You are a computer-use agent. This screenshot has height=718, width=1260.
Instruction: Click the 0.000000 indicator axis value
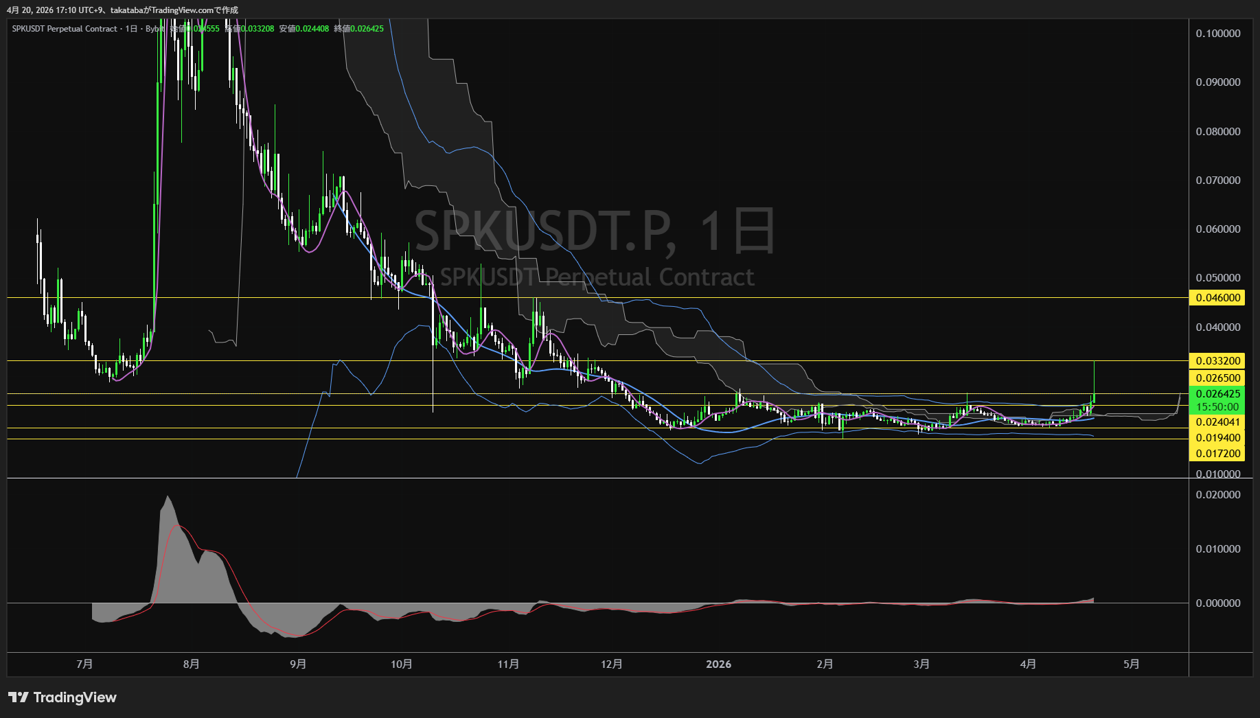(x=1218, y=603)
